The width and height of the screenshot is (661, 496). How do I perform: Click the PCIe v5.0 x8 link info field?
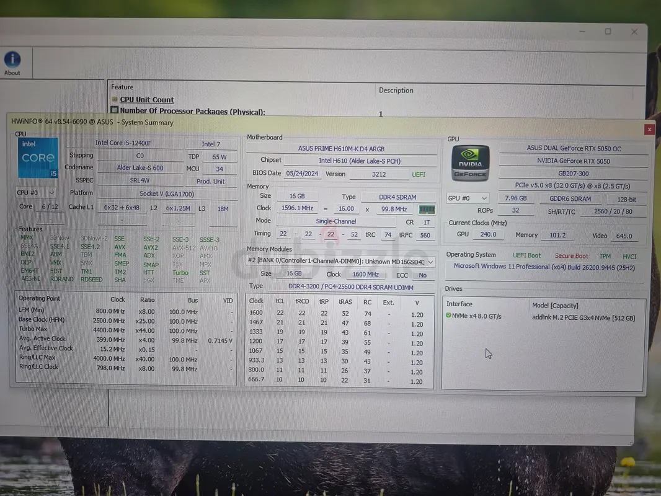click(572, 186)
